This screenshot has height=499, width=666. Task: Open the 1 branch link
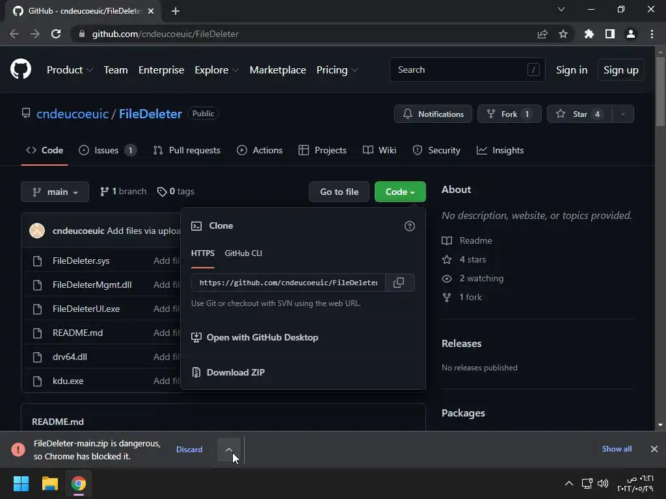pos(123,192)
